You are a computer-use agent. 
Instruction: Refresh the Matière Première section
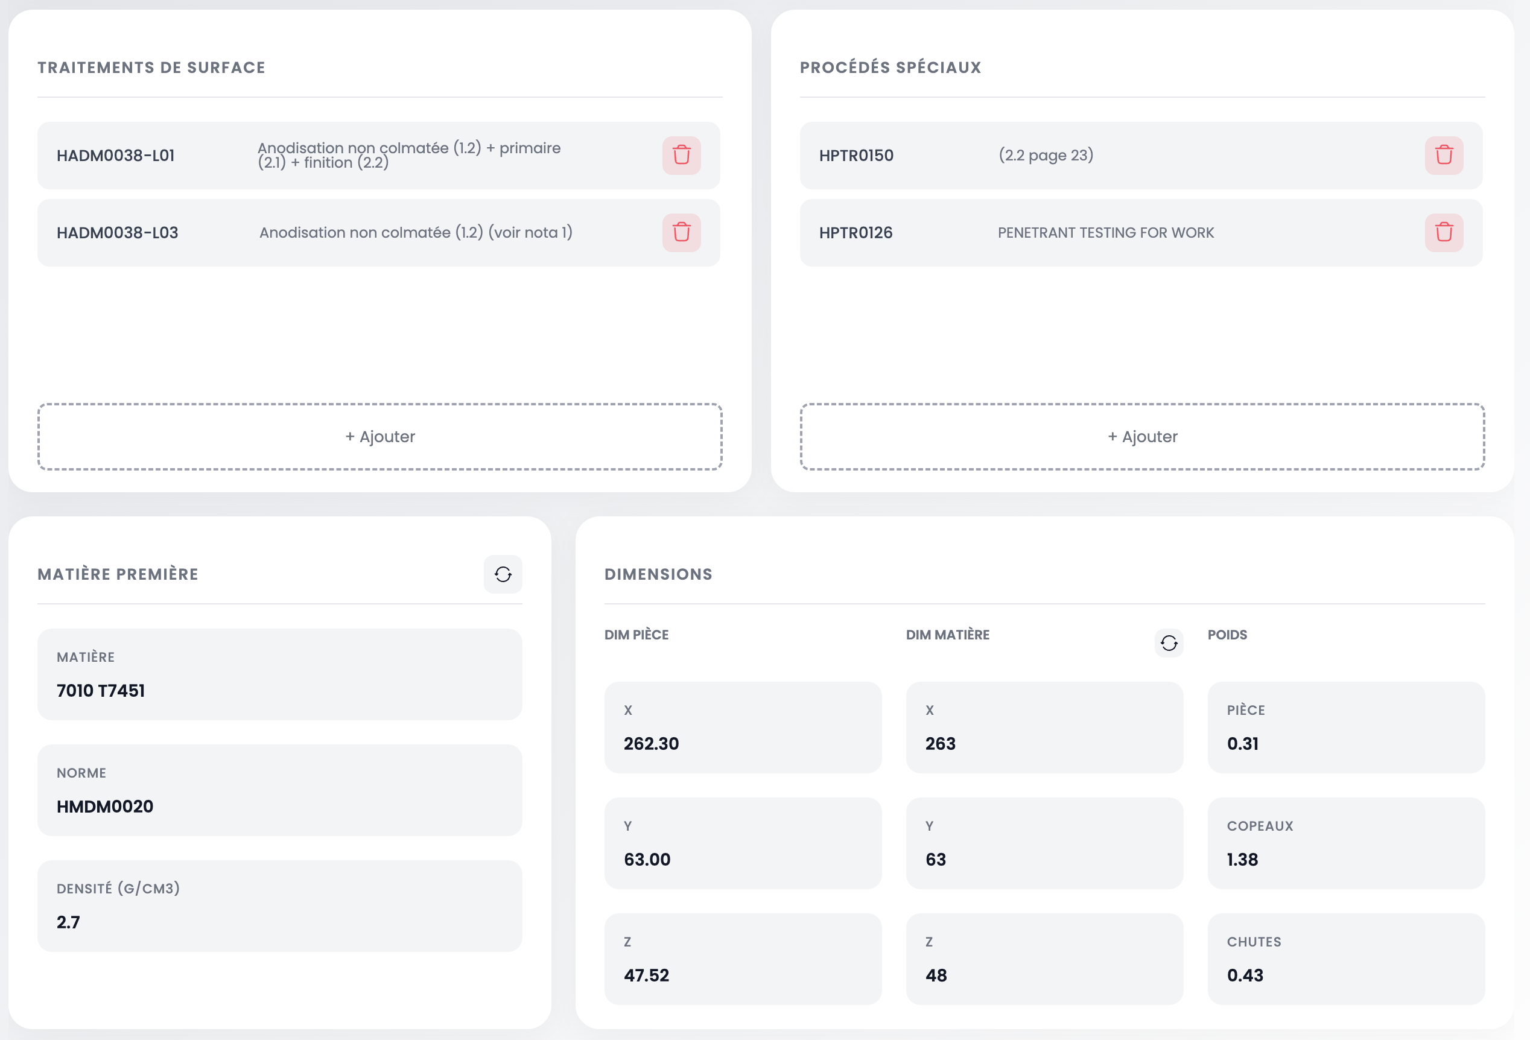coord(503,574)
